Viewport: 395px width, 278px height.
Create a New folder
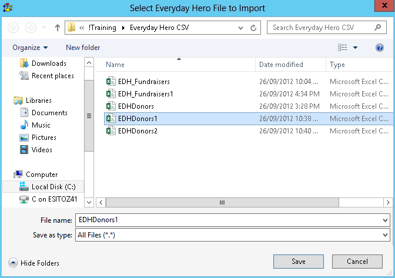pos(83,48)
